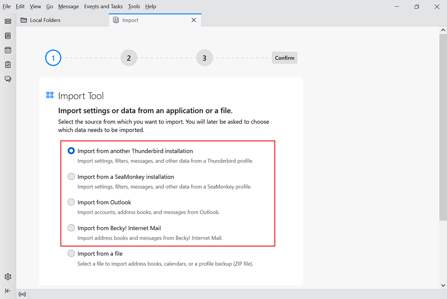Click the Import Tool heading
This screenshot has height=299, width=447.
coord(81,96)
